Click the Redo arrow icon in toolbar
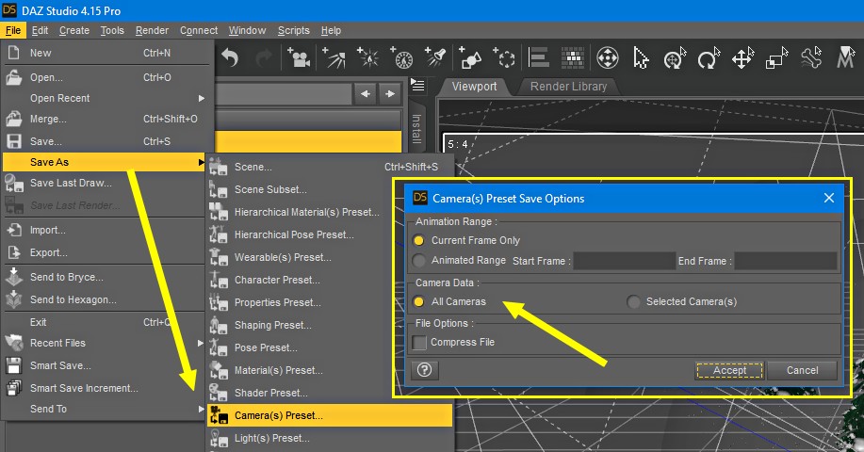864x452 pixels. [264, 57]
